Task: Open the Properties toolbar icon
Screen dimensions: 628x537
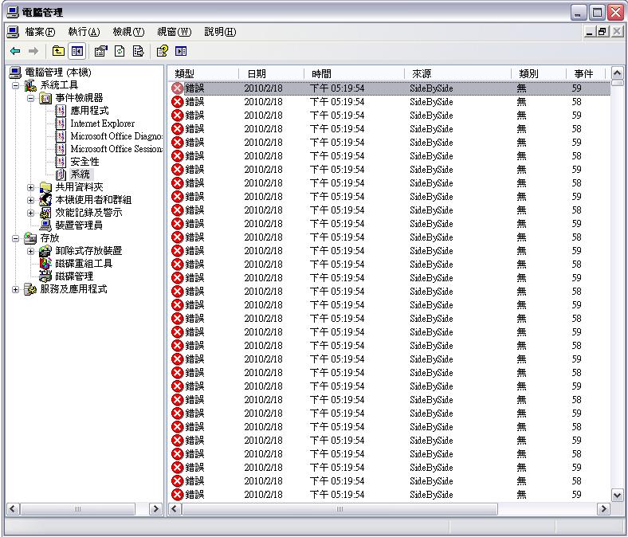Action: (100, 51)
